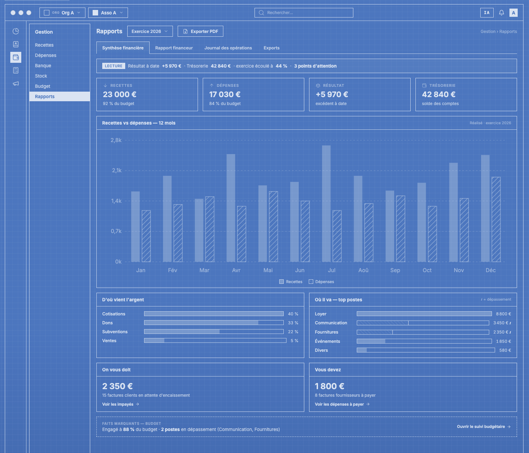The width and height of the screenshot is (529, 453).
Task: Click Gestion in the breadcrumb
Action: (x=488, y=31)
